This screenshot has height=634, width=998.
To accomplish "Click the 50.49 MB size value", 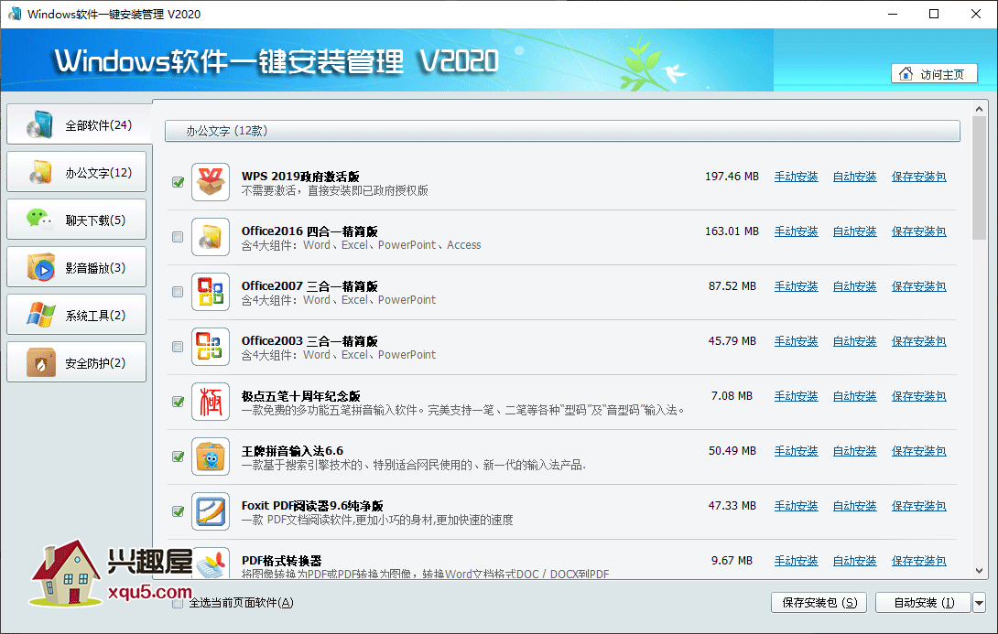I will (732, 450).
